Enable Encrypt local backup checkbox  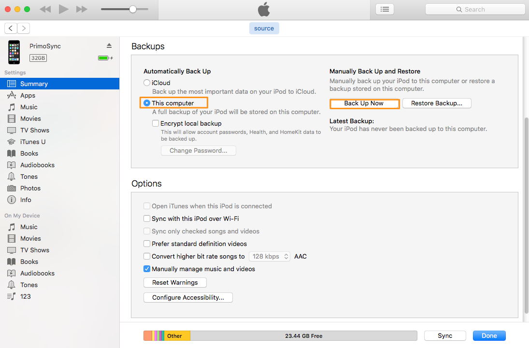point(156,123)
